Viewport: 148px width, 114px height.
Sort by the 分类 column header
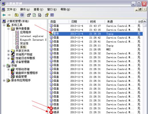coord(139,22)
